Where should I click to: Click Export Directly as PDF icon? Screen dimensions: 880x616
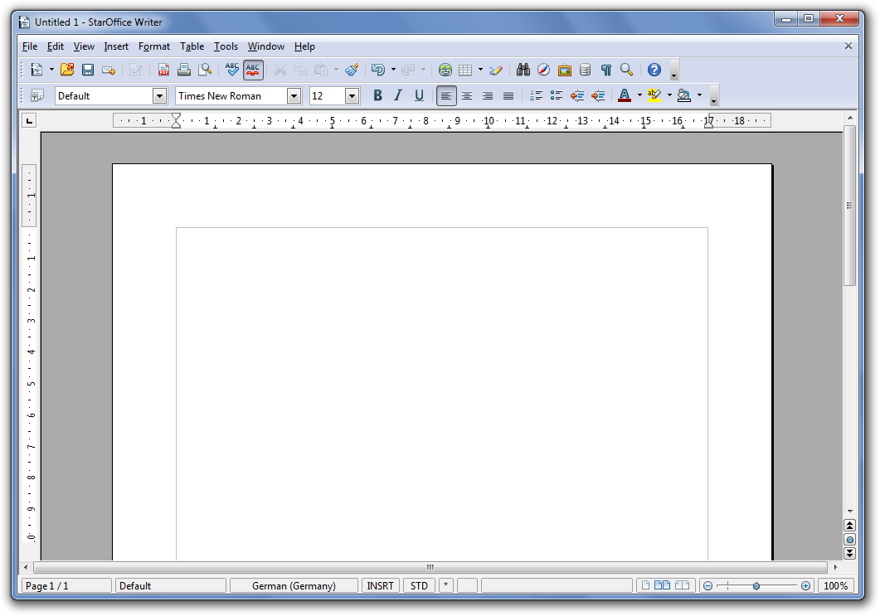pyautogui.click(x=163, y=70)
